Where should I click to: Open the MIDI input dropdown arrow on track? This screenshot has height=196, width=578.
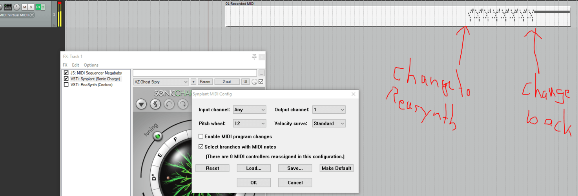click(32, 15)
